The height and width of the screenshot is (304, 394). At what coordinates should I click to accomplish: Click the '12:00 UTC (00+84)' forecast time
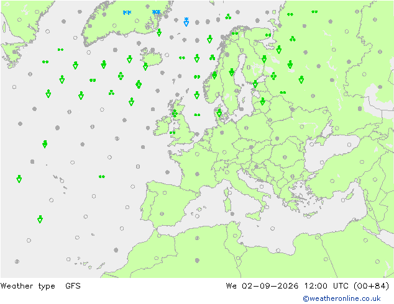347,286
